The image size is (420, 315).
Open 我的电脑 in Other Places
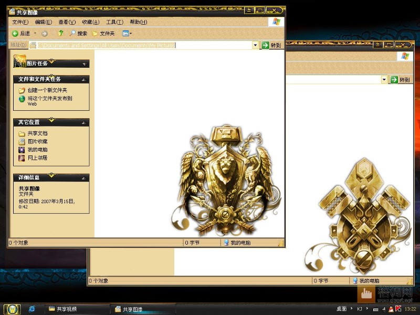coord(37,150)
